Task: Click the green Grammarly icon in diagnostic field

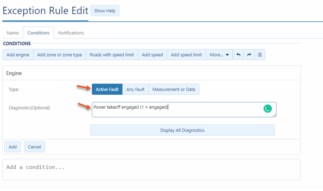Action: pos(268,109)
